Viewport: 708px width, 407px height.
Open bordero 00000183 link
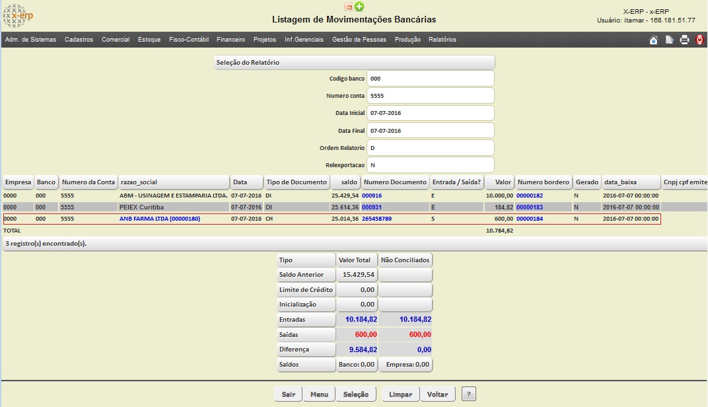point(530,207)
